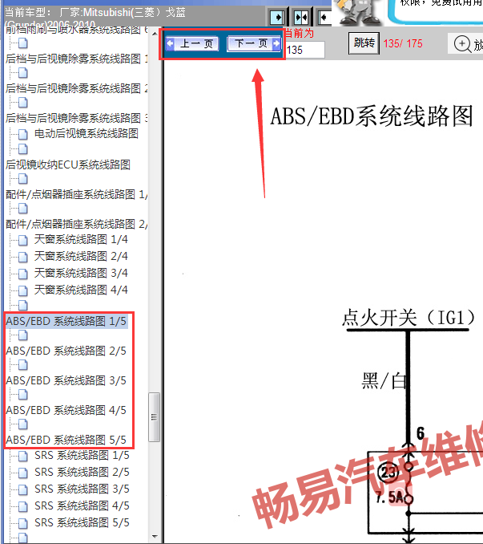The height and width of the screenshot is (544, 483).
Task: Click the magnifier zoom-in icon
Action: 462,44
